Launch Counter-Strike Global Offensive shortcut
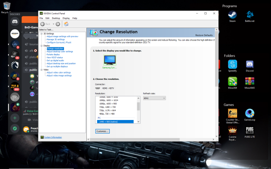The image size is (271, 169). [x=232, y=115]
